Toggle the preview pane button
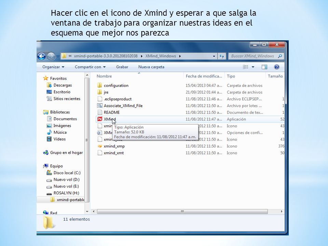 (264, 67)
